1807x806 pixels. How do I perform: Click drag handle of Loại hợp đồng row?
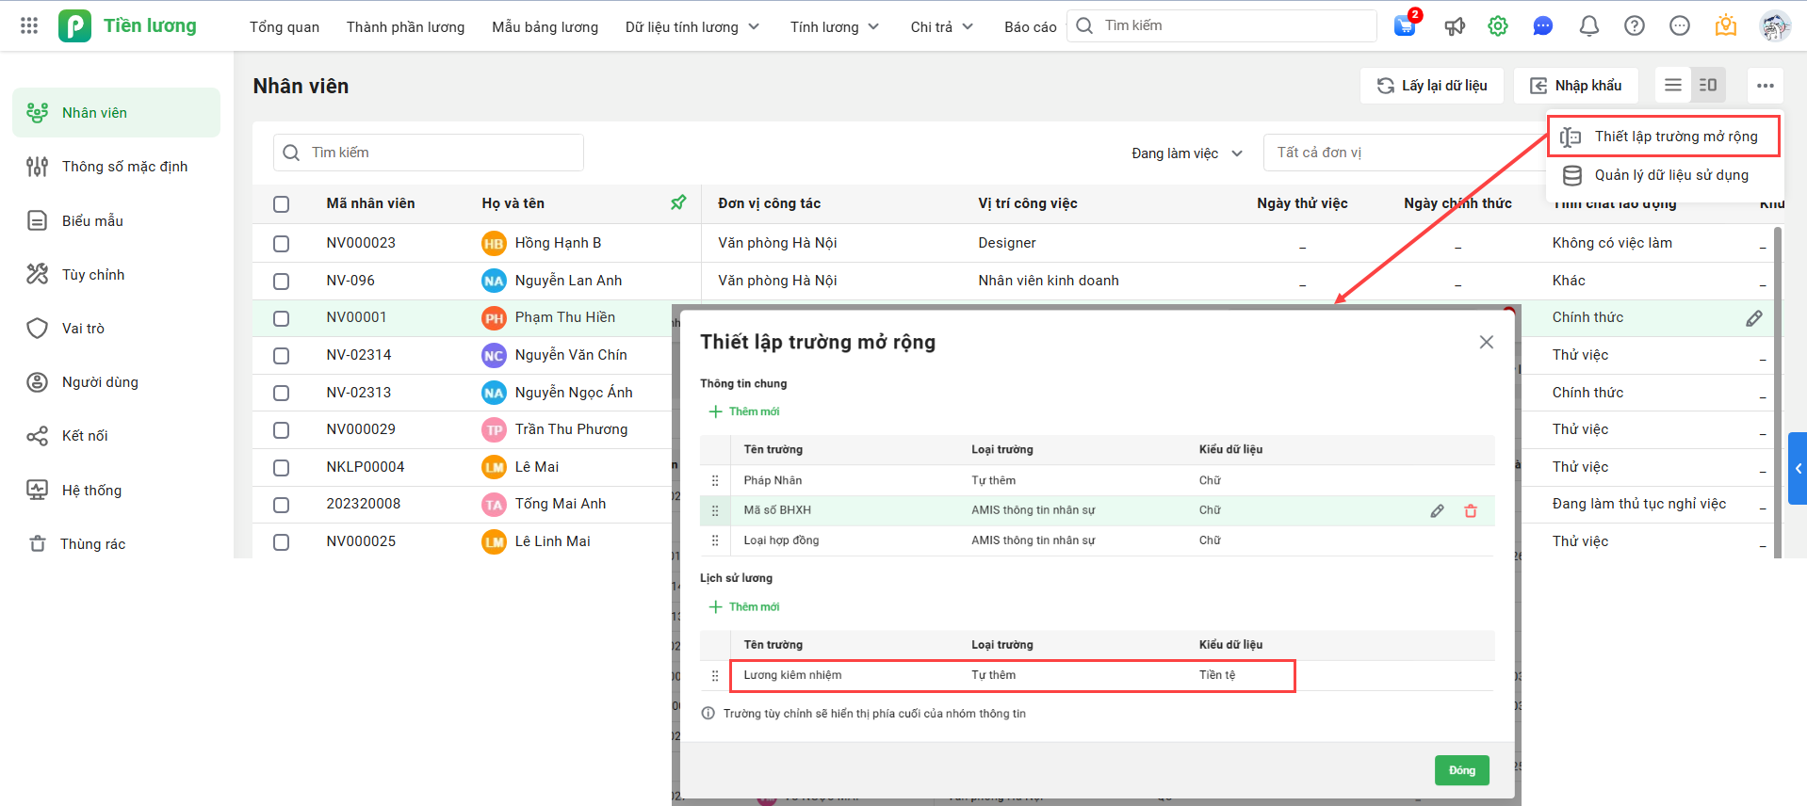(x=715, y=540)
